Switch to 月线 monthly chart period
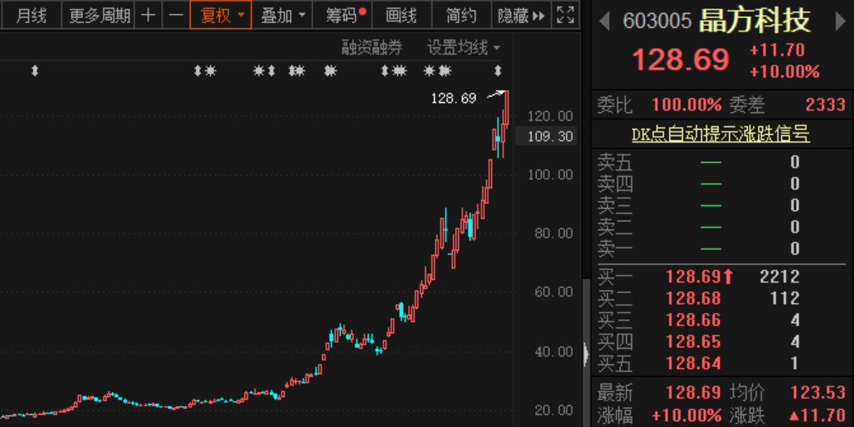This screenshot has width=854, height=427. tap(31, 15)
